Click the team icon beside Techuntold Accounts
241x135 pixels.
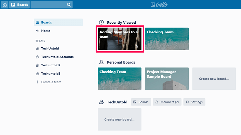click(x=37, y=57)
